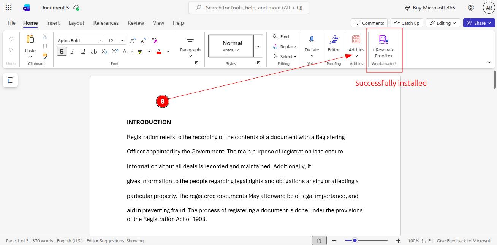This screenshot has height=245, width=497.
Task: Click the Undo arrow icon
Action: (x=11, y=39)
